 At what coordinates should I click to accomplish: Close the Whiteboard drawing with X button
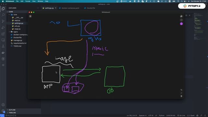coord(30,16)
